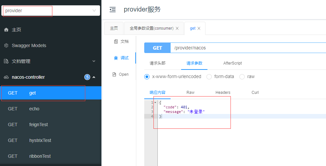Show the Curl tab
This screenshot has width=326, height=166.
255,93
